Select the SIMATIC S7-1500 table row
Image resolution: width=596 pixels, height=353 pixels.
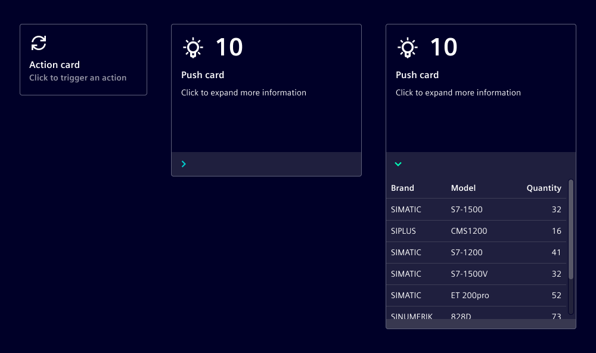tap(476, 209)
